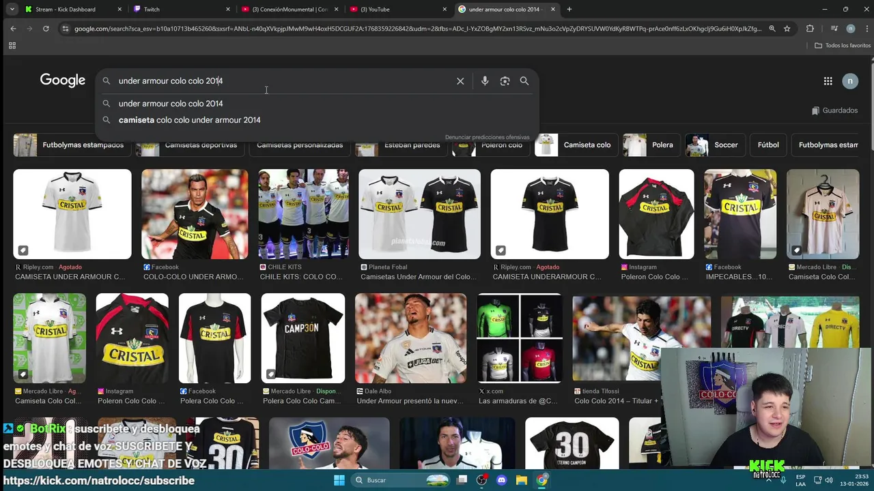View site information in address bar

point(65,29)
